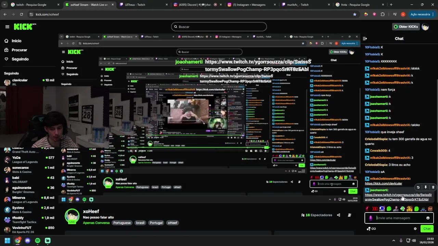Open Ação necessária Chrome menu
Image resolution: width=438 pixels, height=246 pixels.
422,14
